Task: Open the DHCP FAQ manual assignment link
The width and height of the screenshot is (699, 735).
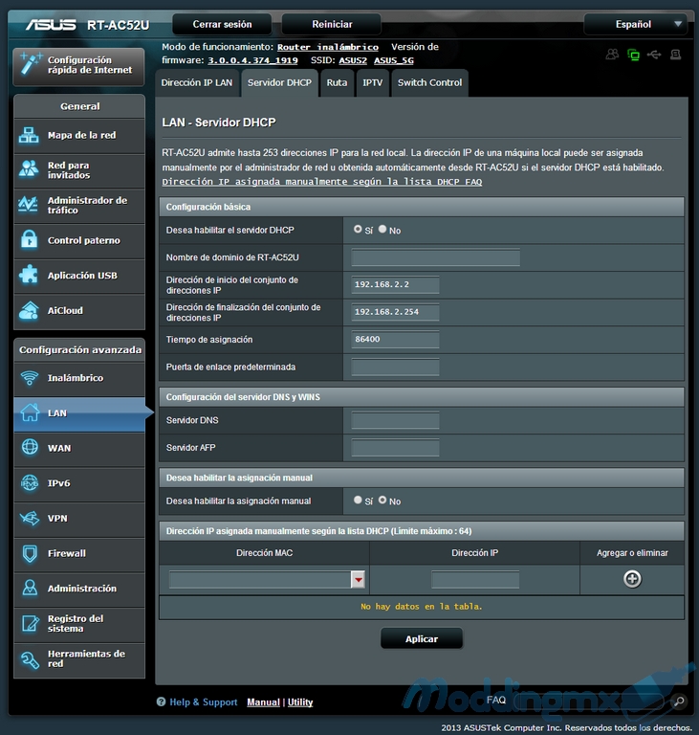Action: (322, 182)
